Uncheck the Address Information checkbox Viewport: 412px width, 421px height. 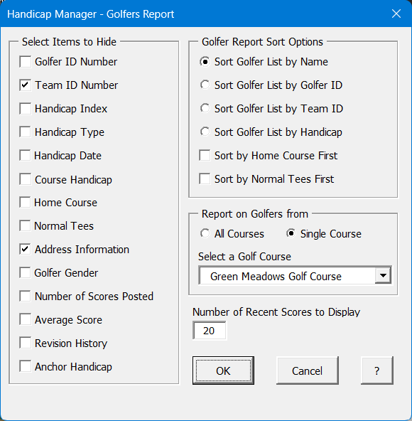[25, 250]
